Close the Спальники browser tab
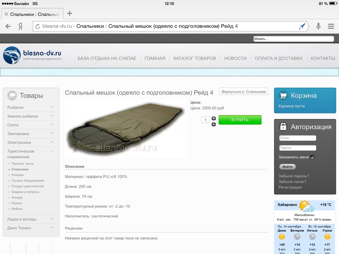The width and height of the screenshot is (339, 254). (6, 14)
